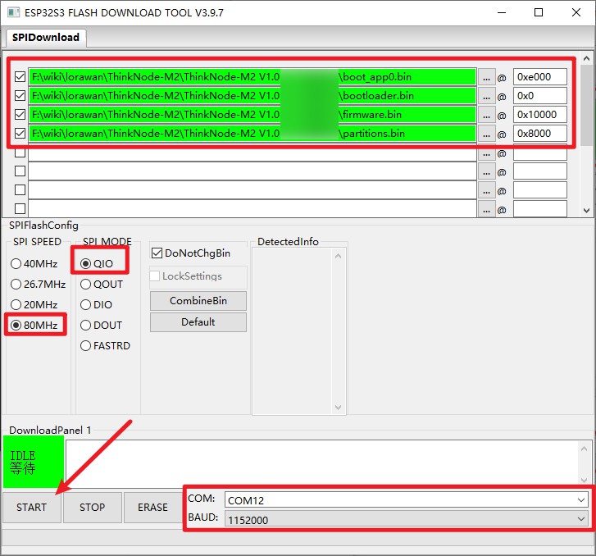Click the browse button for firmware.bin row
Image resolution: width=596 pixels, height=556 pixels.
tap(486, 116)
